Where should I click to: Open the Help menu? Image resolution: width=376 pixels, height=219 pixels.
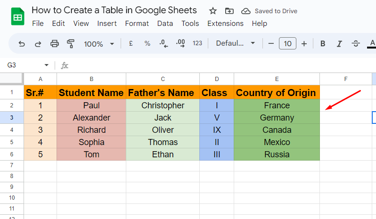[x=260, y=24]
